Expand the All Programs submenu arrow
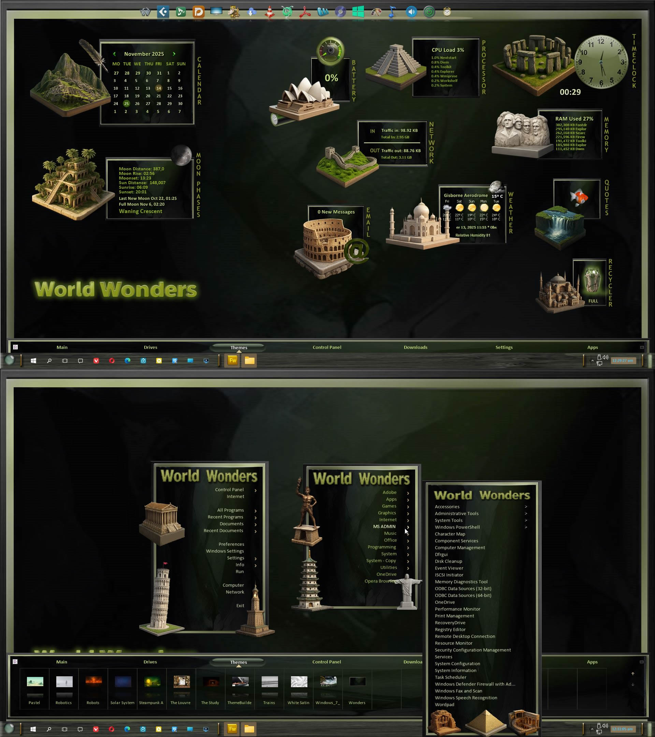 pos(256,510)
